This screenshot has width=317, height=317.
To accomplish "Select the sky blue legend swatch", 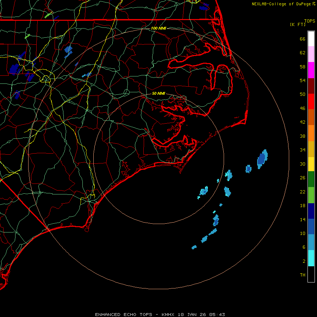I will (x=311, y=242).
